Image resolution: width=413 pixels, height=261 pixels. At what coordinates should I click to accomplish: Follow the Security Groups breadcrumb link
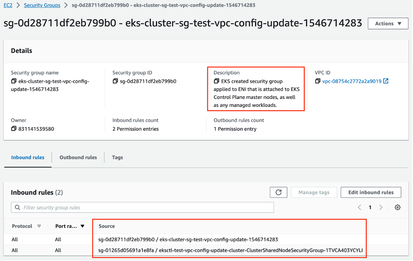click(42, 5)
